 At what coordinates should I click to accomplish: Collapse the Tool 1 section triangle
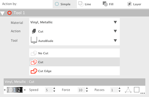point(2,13)
